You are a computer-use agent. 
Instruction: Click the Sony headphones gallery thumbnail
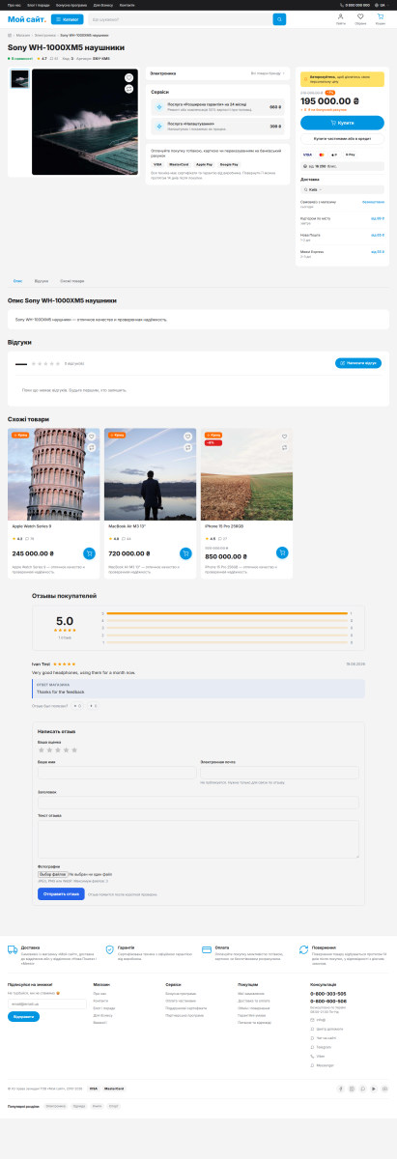coord(19,78)
